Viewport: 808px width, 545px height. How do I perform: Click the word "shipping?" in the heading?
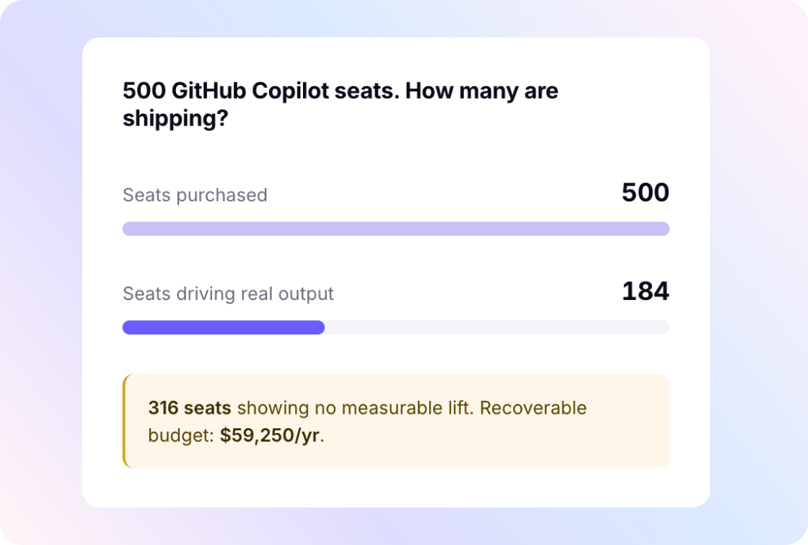pos(175,119)
